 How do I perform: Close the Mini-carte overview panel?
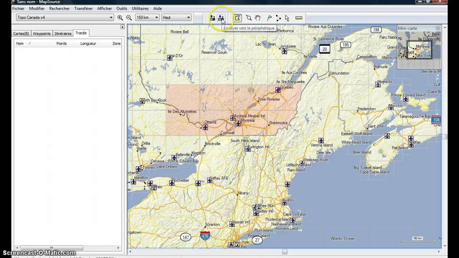pos(438,28)
